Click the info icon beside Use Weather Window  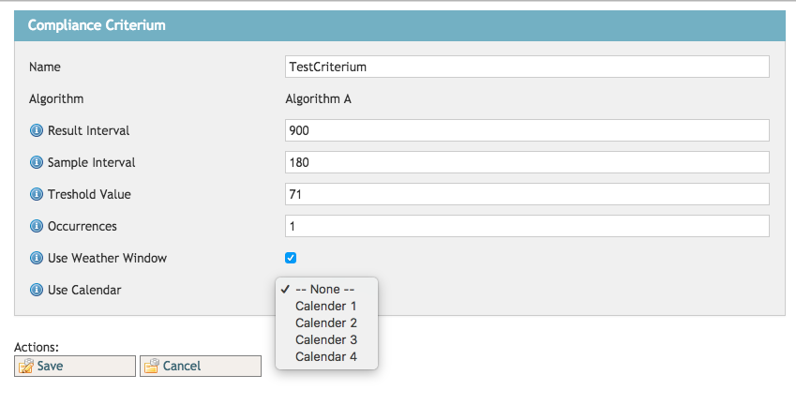[x=37, y=258]
